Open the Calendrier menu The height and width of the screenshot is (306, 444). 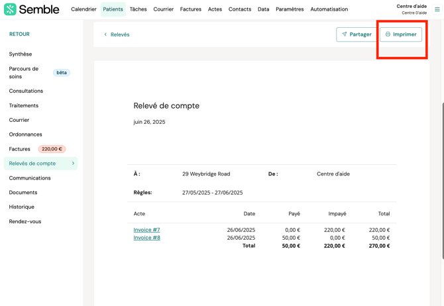click(83, 9)
